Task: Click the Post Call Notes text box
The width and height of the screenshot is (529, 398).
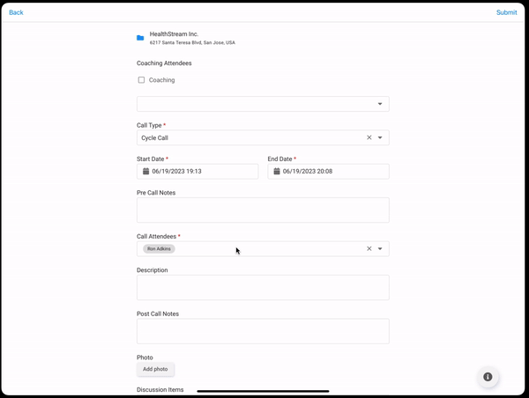Action: coord(263,331)
